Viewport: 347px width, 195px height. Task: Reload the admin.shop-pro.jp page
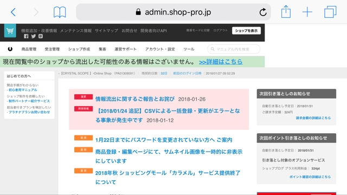263,12
